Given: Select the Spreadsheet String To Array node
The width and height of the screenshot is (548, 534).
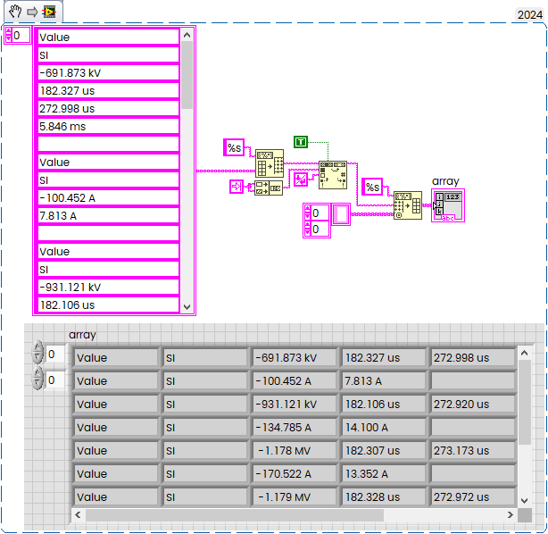Looking at the screenshot, I should click(408, 204).
